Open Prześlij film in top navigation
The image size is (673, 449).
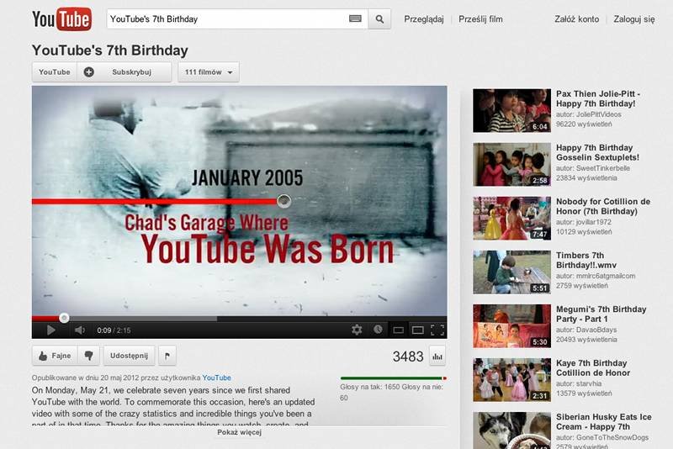point(480,18)
